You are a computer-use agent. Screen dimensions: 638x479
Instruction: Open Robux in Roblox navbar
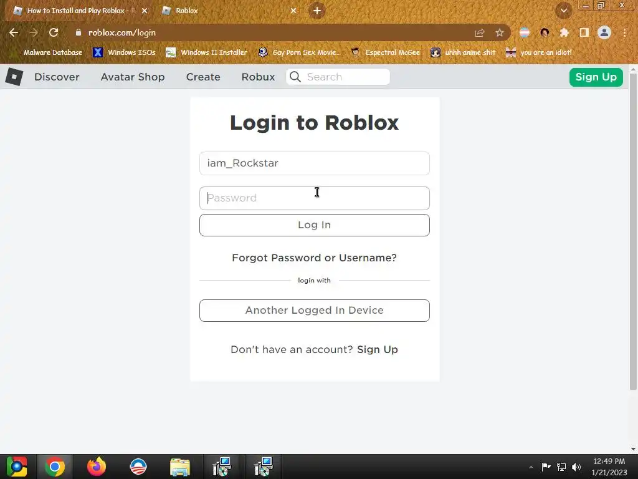click(x=259, y=77)
